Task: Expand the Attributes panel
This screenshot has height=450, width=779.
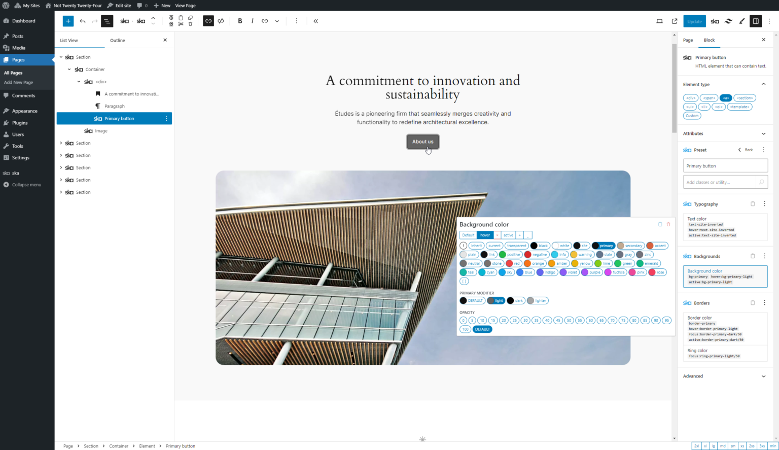Action: pos(763,133)
